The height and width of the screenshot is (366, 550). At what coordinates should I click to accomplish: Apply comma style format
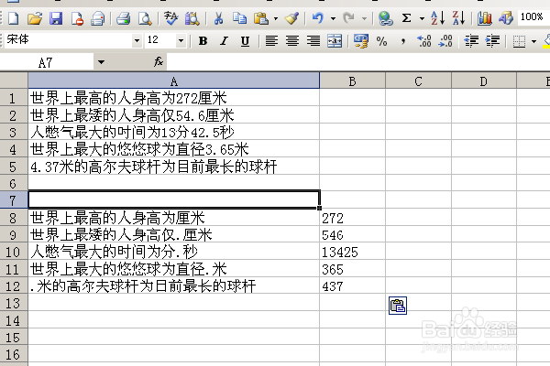pos(403,41)
